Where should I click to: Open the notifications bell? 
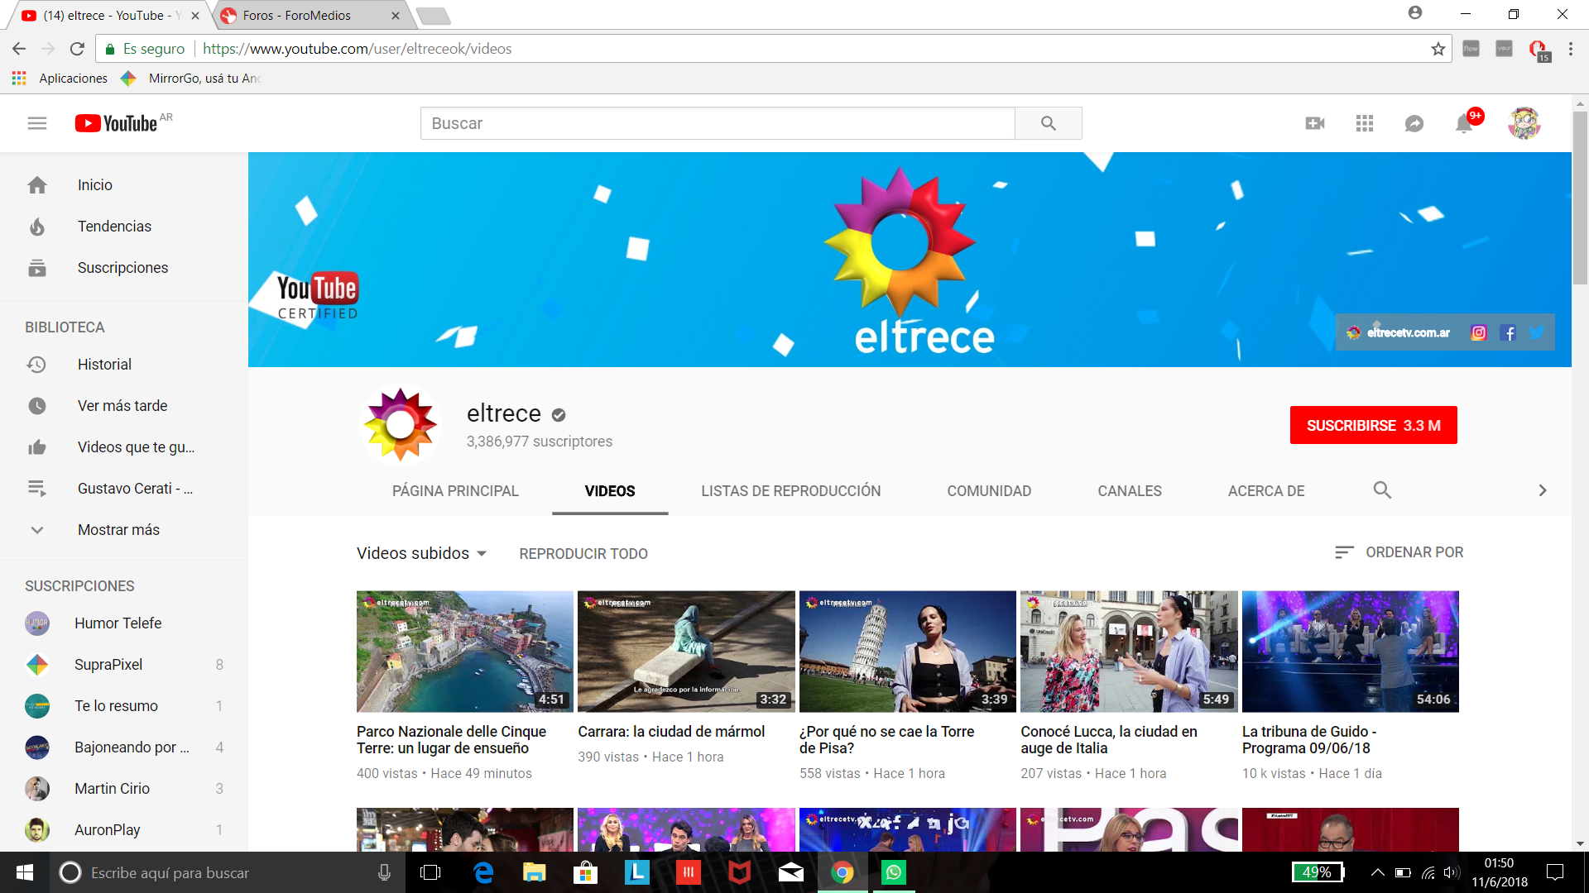(x=1464, y=123)
